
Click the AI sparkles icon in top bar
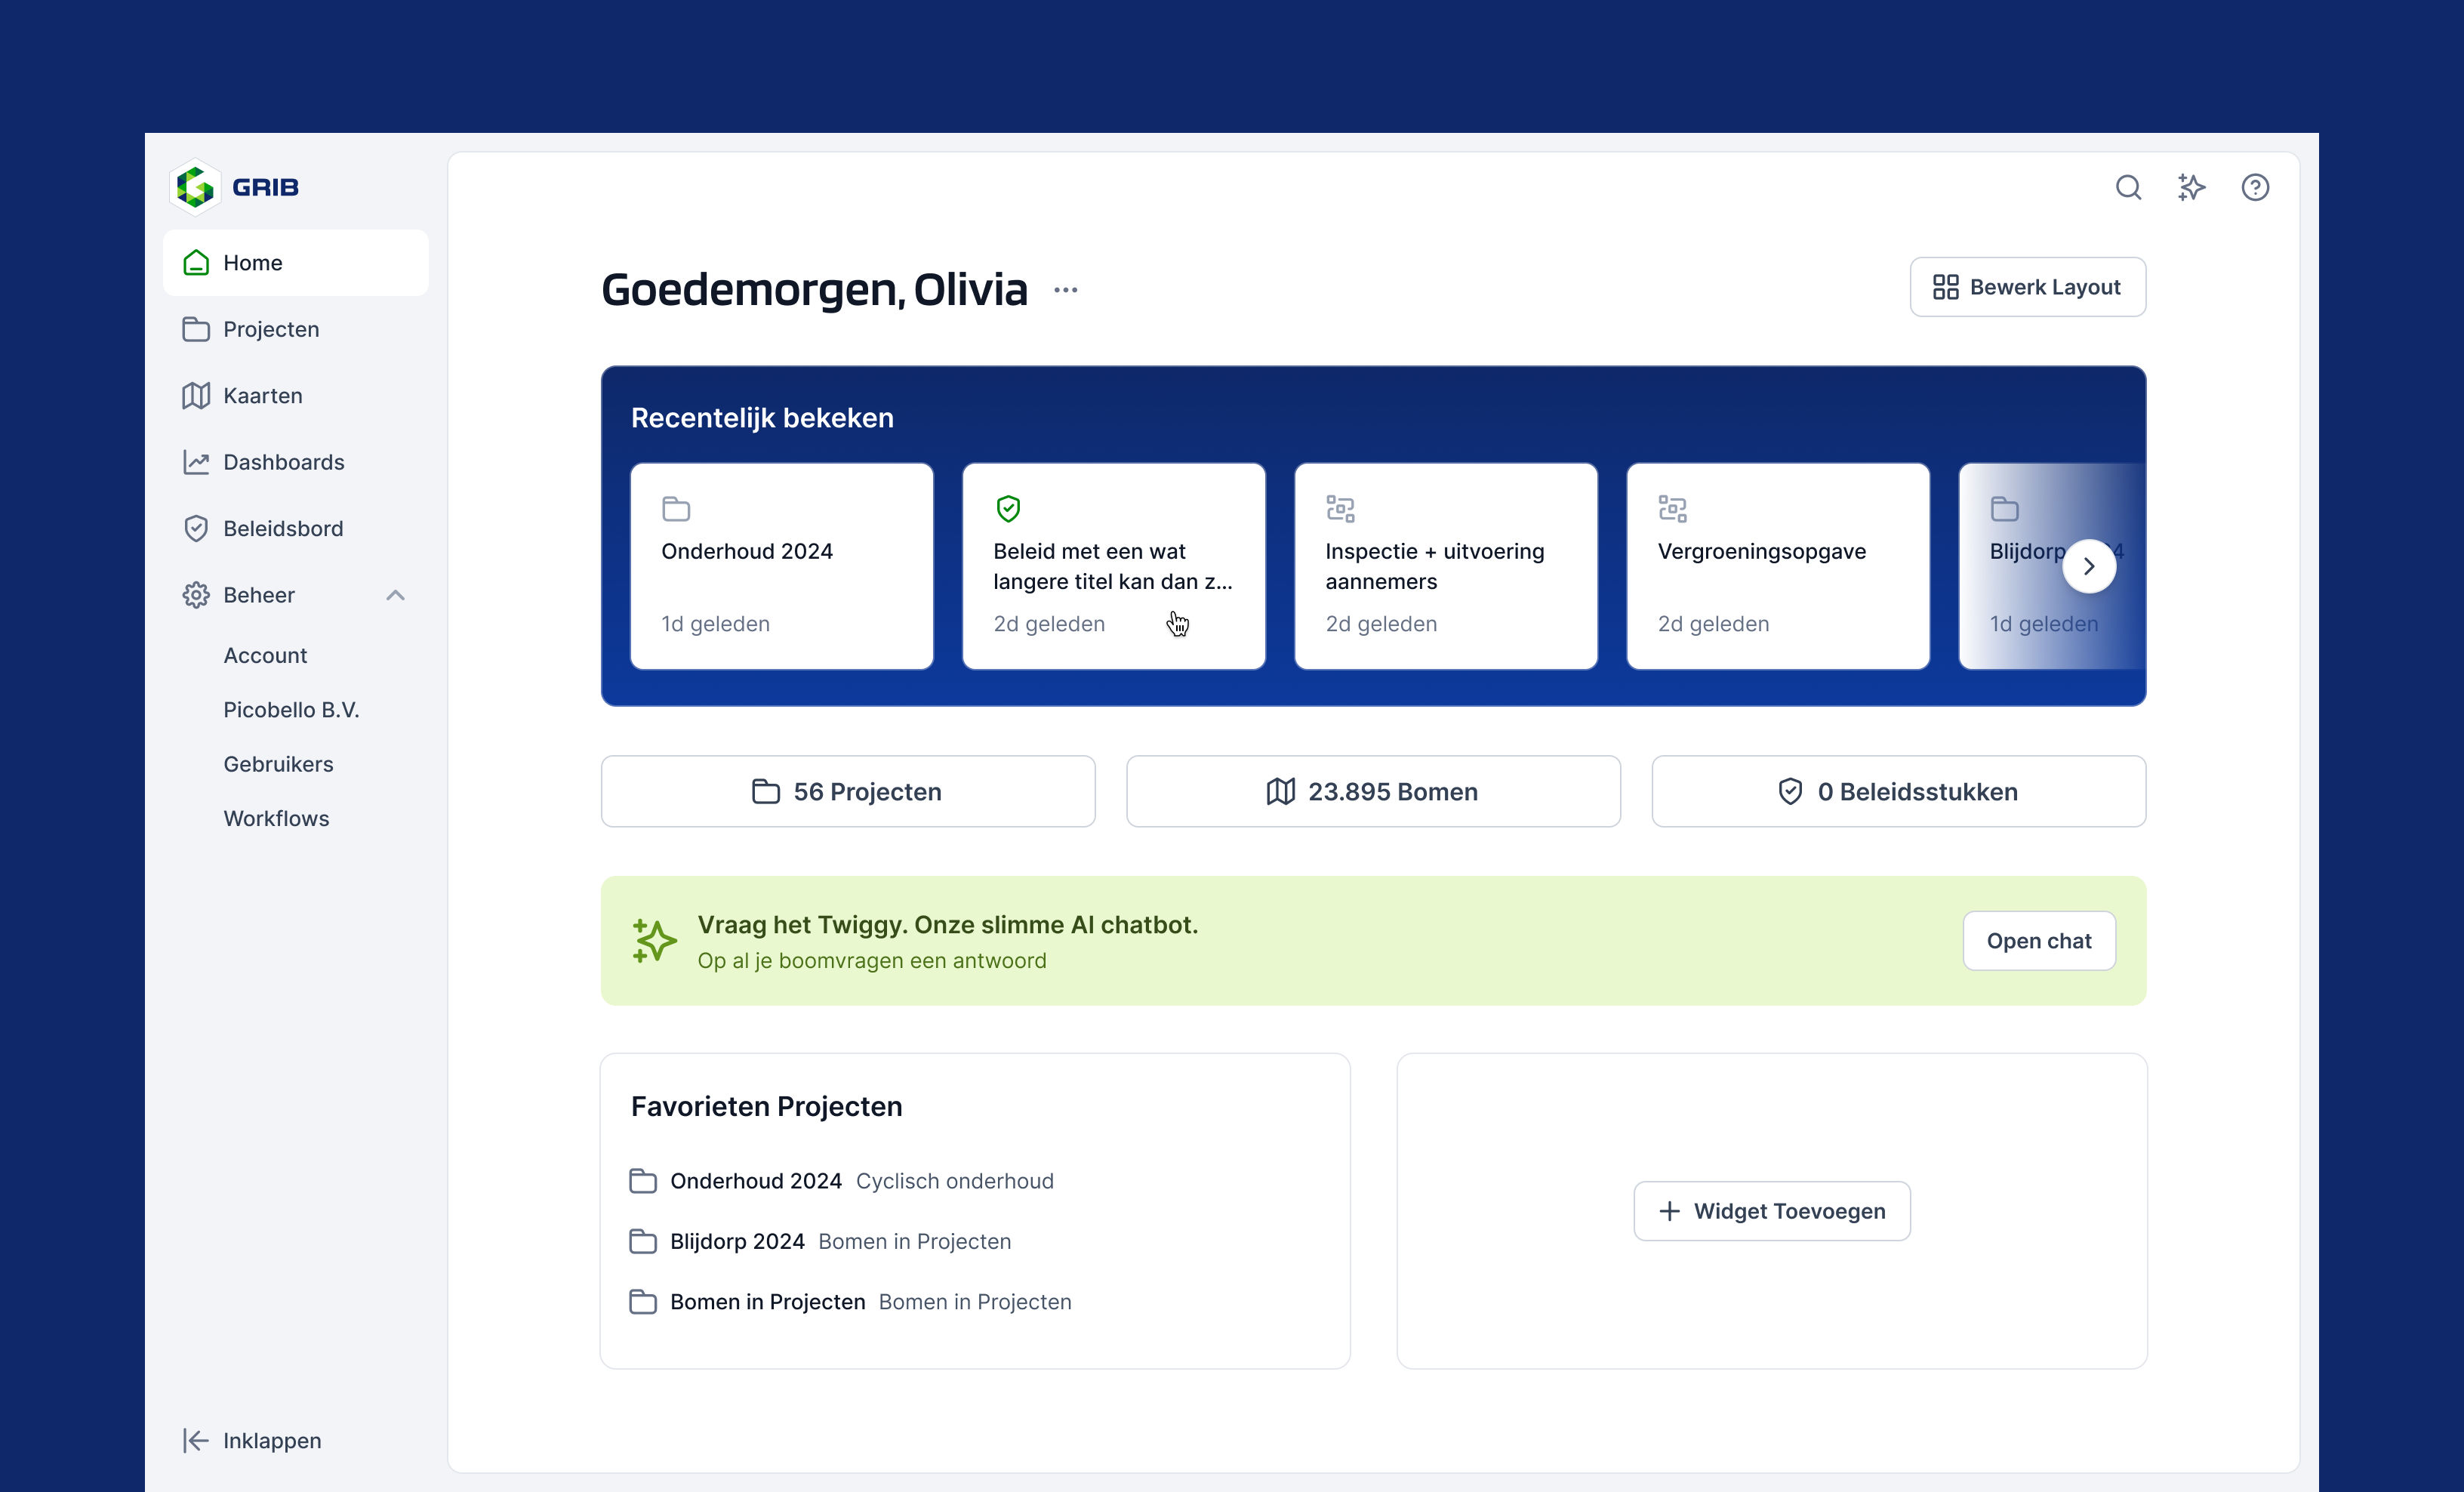(x=2191, y=186)
